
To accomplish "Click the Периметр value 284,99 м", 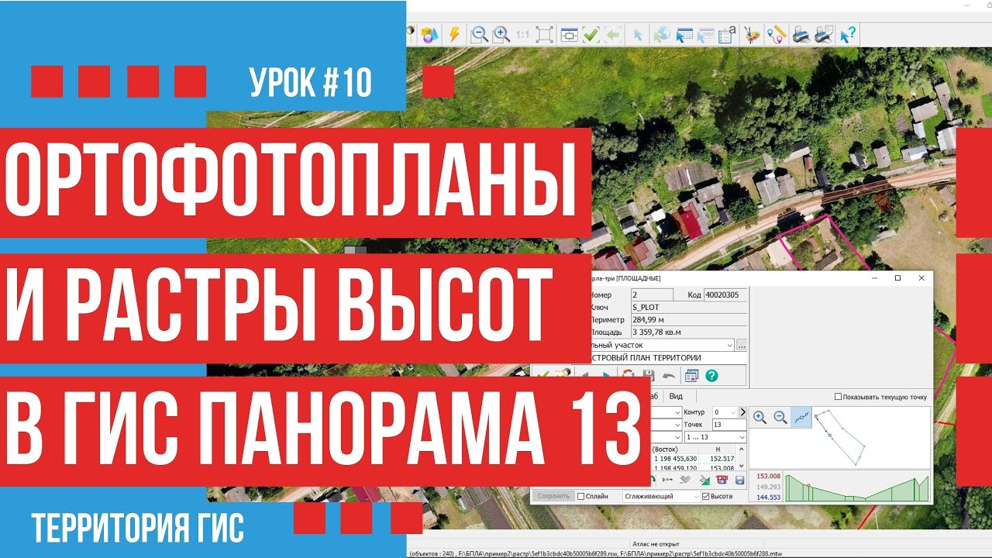I will [x=648, y=319].
